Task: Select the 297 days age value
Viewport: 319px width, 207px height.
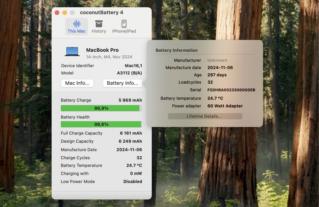Action: pos(217,75)
